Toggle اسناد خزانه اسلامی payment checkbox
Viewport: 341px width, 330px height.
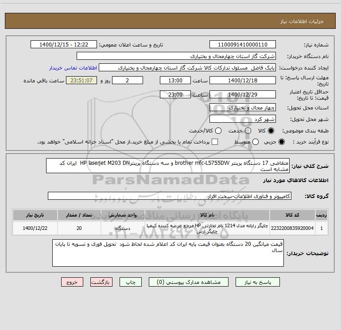[215, 142]
